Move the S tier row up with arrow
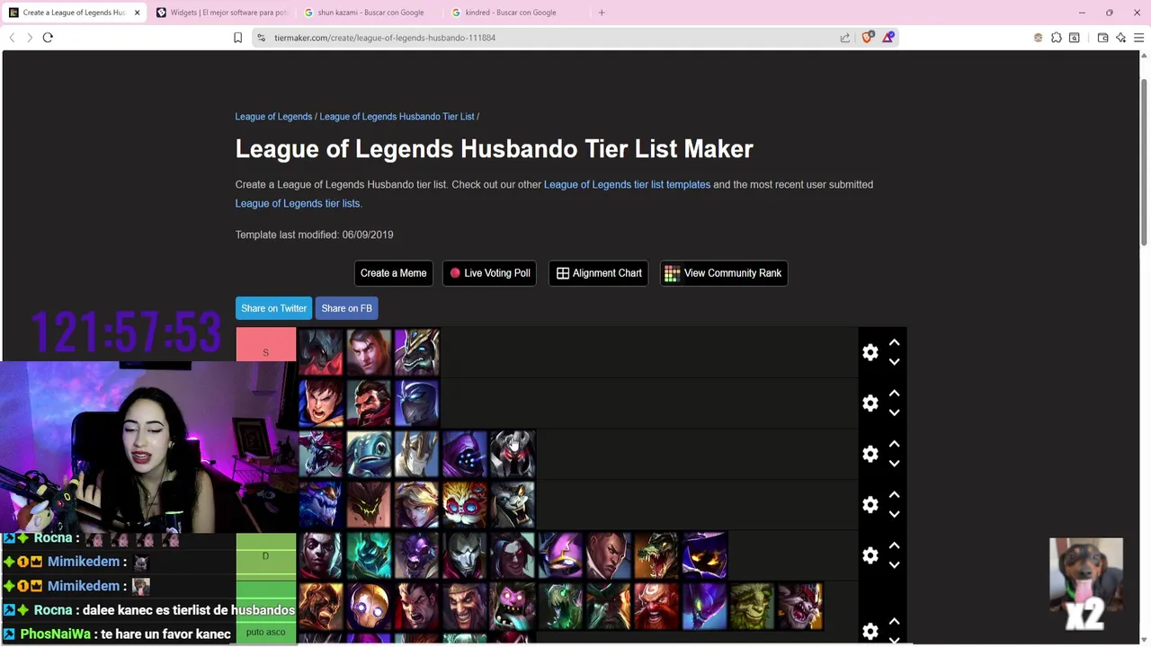Viewport: 1151px width, 647px height. click(x=894, y=342)
